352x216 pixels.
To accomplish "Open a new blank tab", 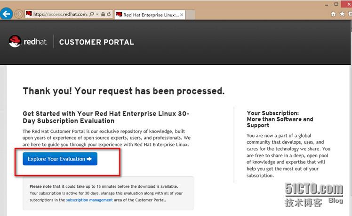I will tap(191, 15).
